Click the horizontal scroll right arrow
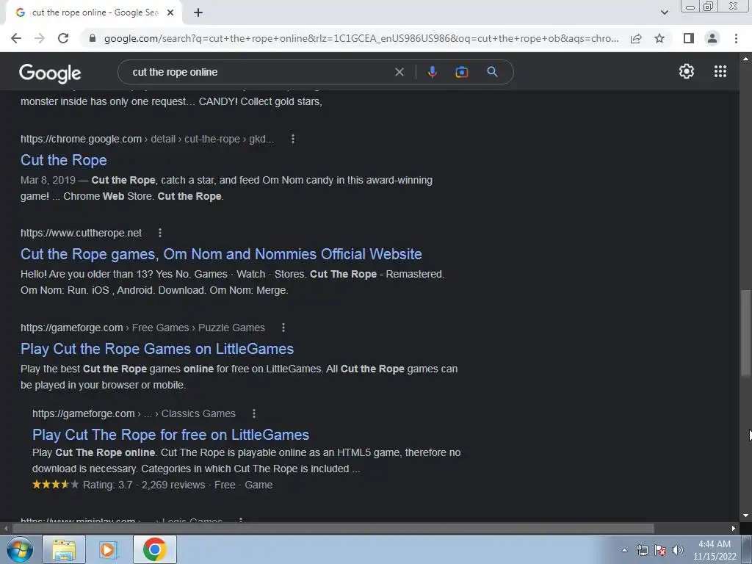This screenshot has width=752, height=564. [x=734, y=529]
